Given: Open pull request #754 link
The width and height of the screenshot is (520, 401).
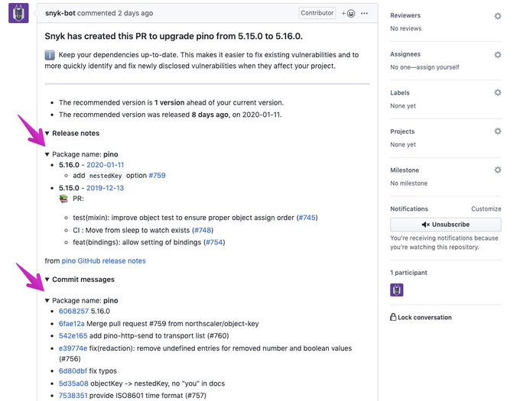Looking at the screenshot, I should tap(214, 242).
